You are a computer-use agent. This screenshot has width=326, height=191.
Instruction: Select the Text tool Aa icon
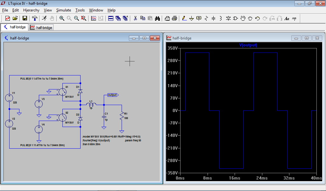coord(287,18)
